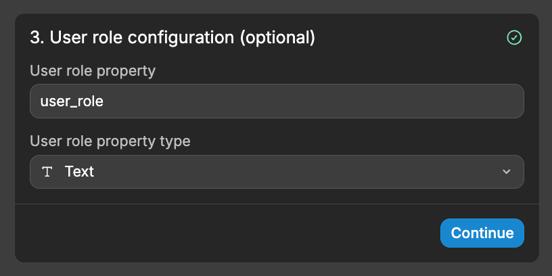Click the T text-type icon

click(47, 172)
